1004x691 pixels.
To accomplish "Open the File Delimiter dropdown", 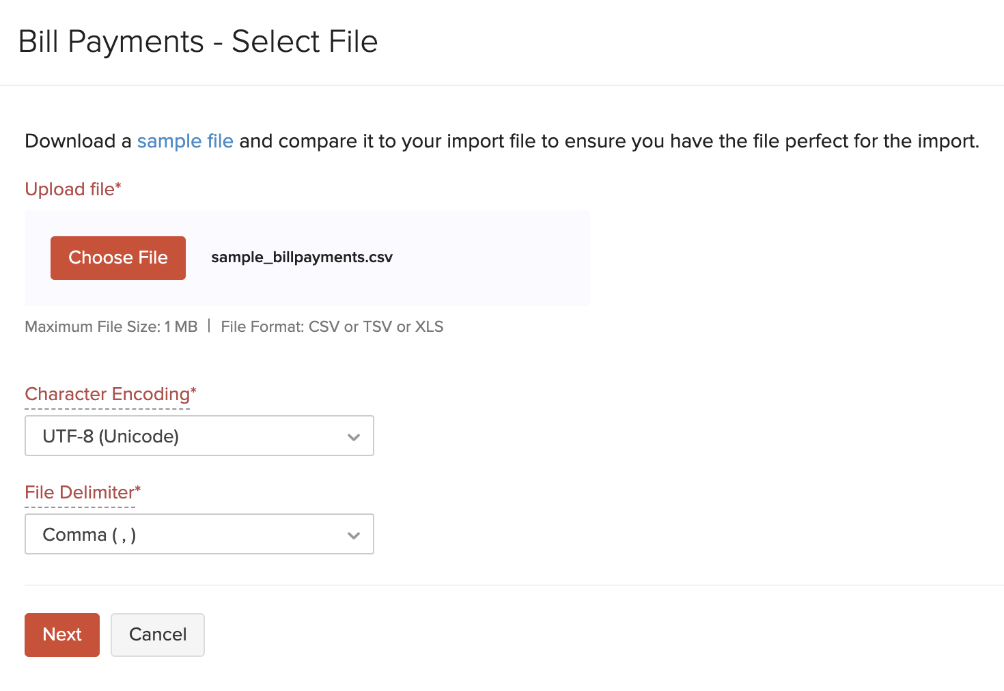I will click(x=199, y=534).
